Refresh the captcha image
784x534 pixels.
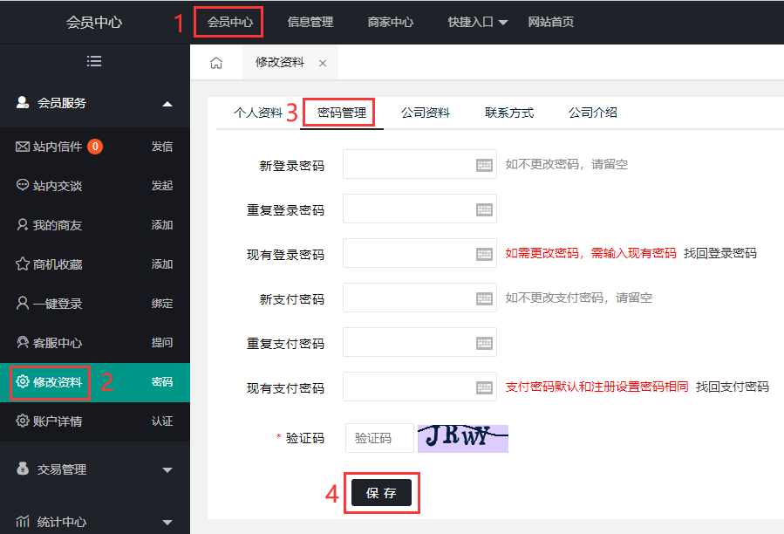pos(463,438)
